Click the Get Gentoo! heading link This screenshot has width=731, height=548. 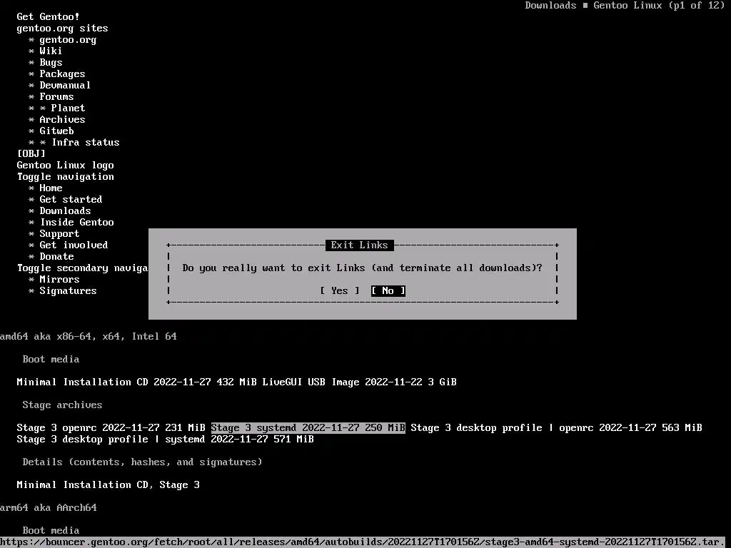[x=48, y=17]
